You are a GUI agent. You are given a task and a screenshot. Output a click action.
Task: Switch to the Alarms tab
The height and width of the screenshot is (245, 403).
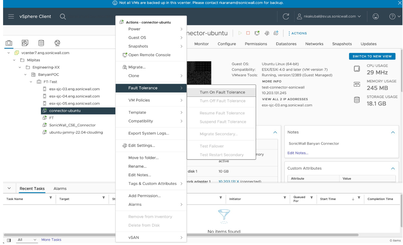60,189
